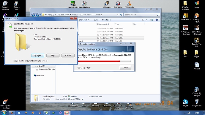Open the Share with dropdown
Image resolution: width=205 pixels, height=115 pixels.
point(84,20)
